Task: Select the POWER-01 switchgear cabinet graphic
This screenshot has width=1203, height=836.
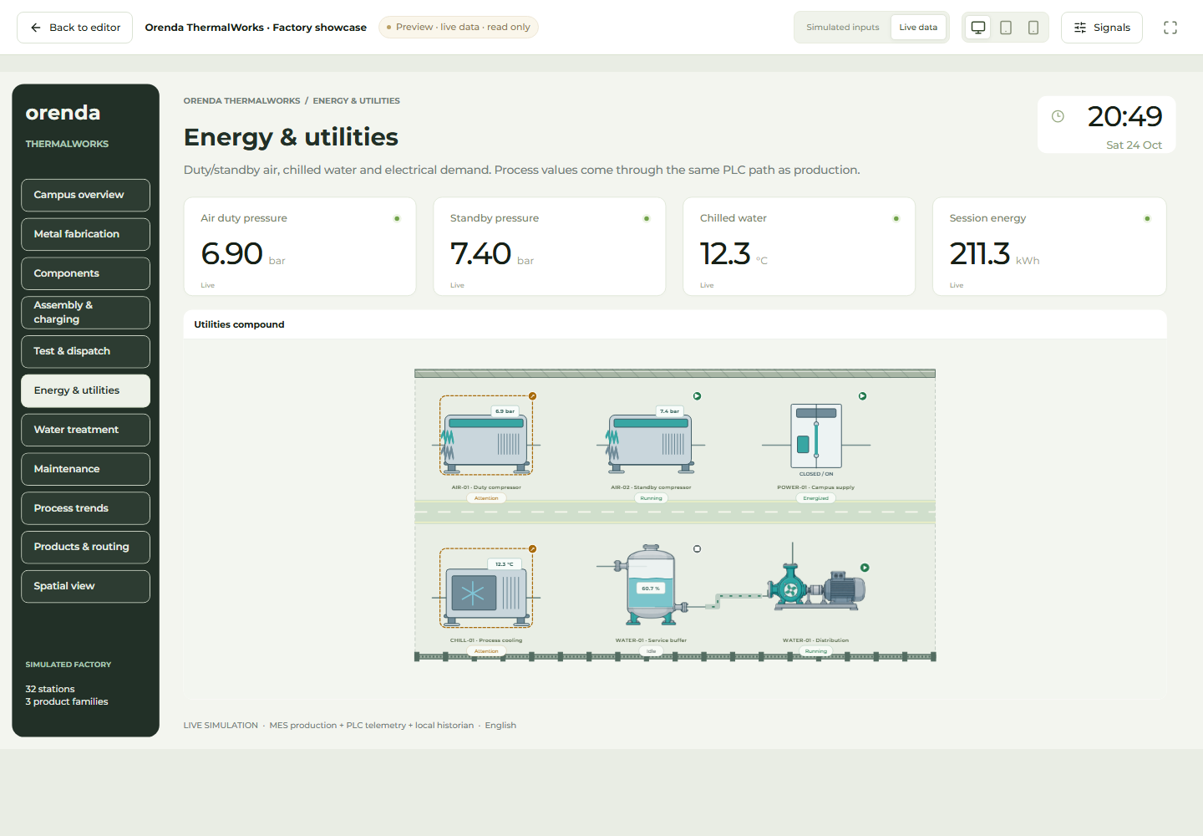Action: (x=816, y=436)
